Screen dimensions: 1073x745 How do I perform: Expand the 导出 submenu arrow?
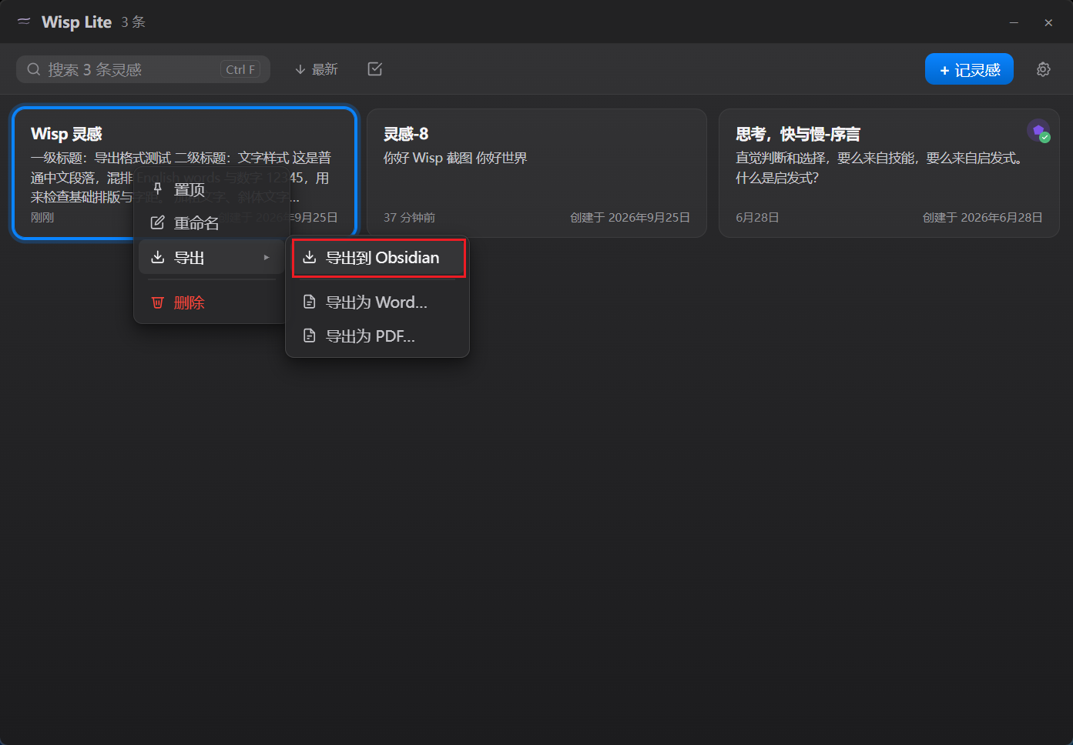coord(267,257)
